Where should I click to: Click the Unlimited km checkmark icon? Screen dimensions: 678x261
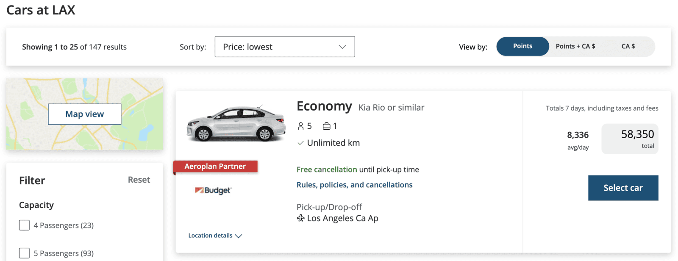click(x=300, y=143)
